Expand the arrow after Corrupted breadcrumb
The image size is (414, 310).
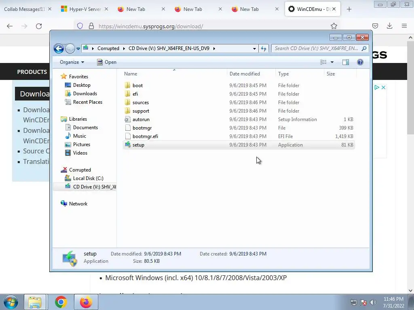coord(124,48)
